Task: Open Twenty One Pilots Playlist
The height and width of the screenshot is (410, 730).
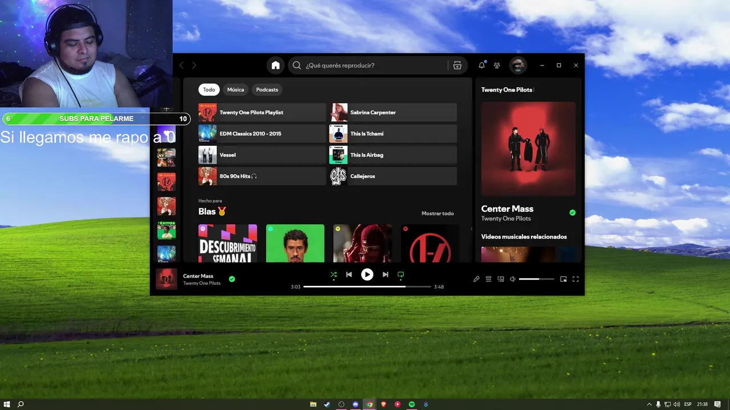Action: [x=262, y=112]
